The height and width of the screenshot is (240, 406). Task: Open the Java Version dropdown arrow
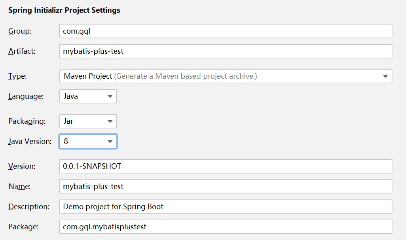point(110,142)
